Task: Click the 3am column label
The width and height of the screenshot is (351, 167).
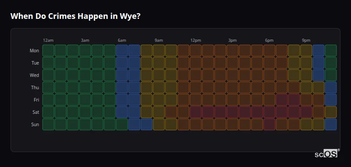Action: click(85, 40)
